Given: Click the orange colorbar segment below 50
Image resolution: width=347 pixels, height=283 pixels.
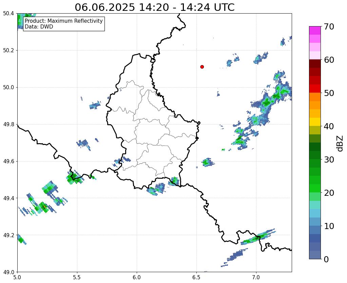Looking at the screenshot, I should coord(315,97).
